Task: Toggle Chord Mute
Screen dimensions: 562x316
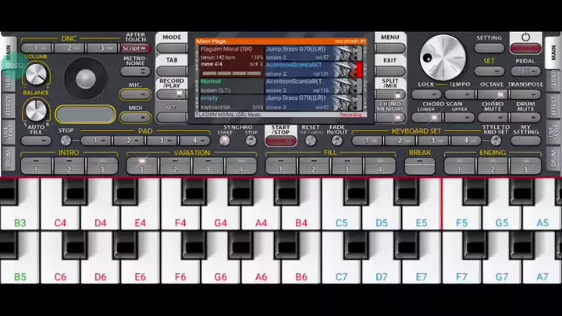Action: 493,118
